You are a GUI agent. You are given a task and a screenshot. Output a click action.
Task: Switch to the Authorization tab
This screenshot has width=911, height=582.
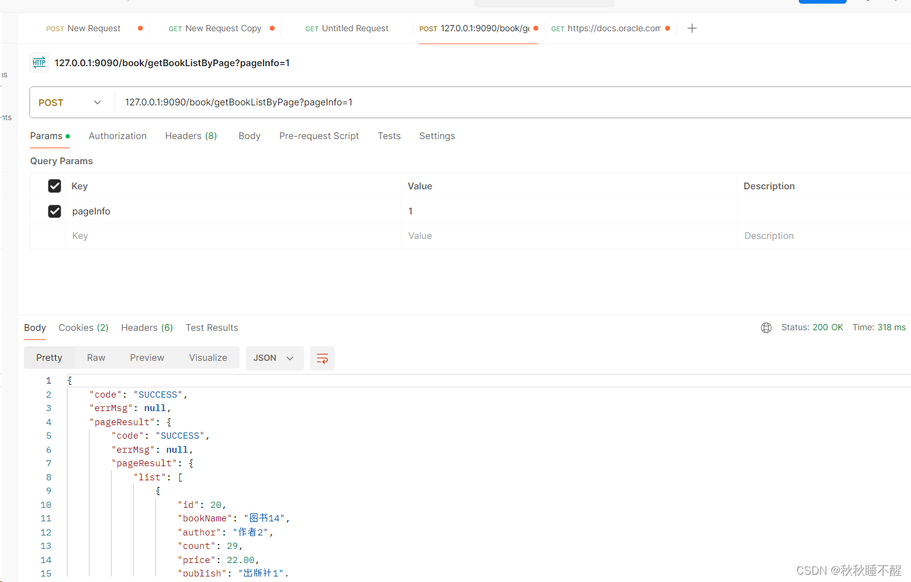point(117,135)
